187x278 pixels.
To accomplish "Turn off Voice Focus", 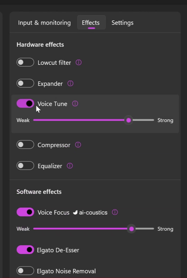I will (x=25, y=212).
